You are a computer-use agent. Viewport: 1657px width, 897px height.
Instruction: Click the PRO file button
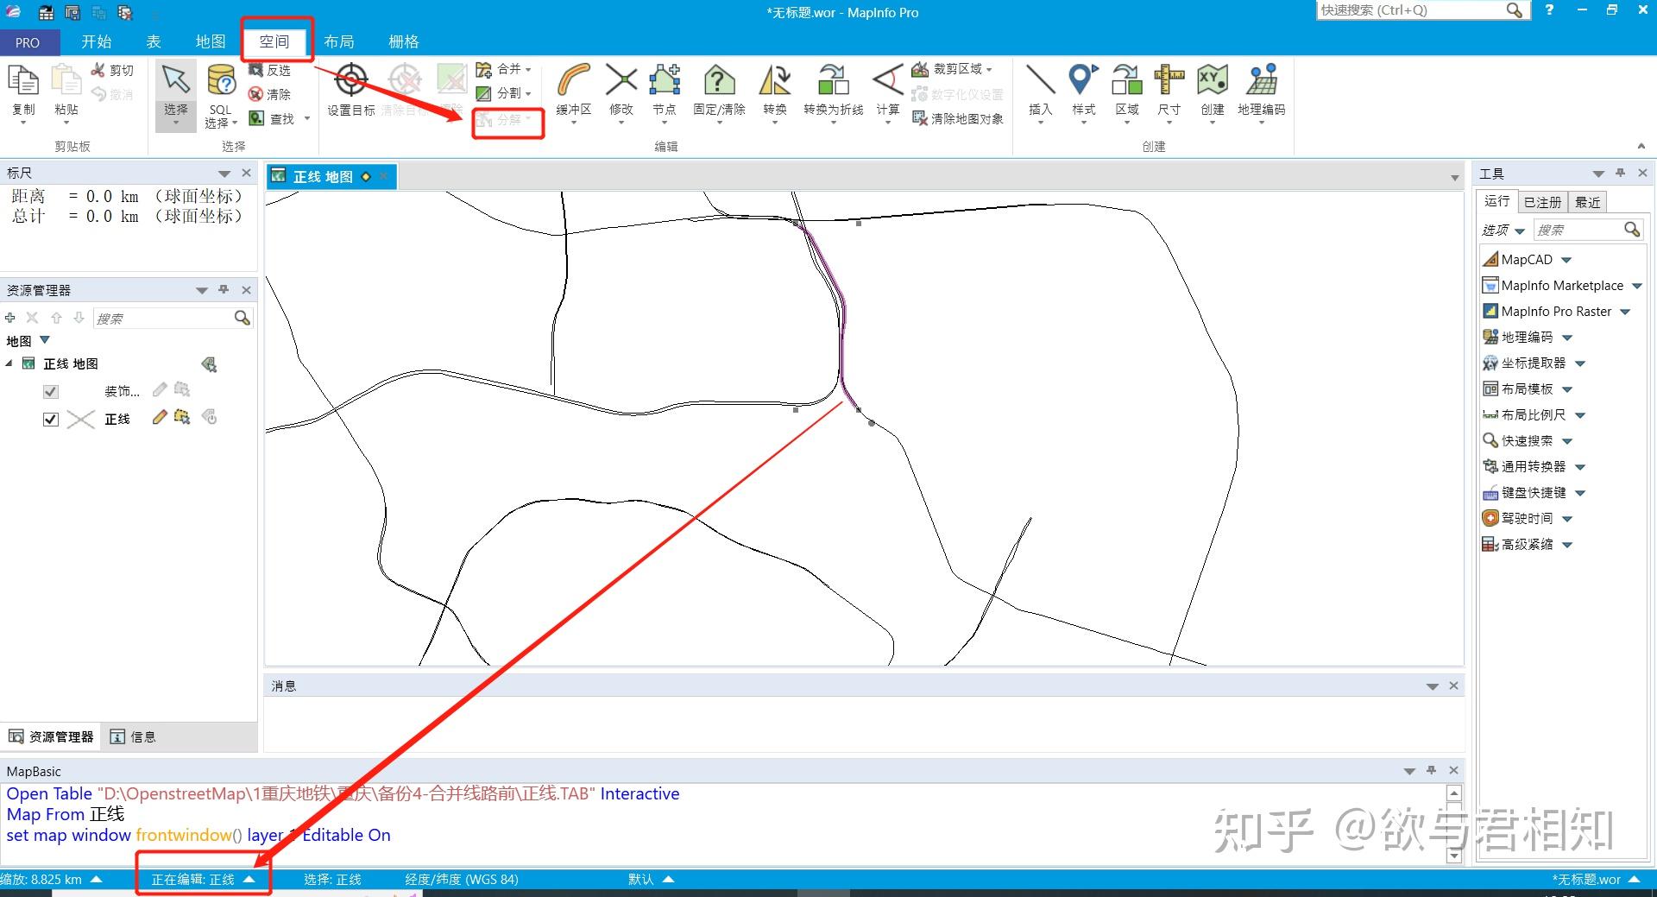click(x=28, y=42)
